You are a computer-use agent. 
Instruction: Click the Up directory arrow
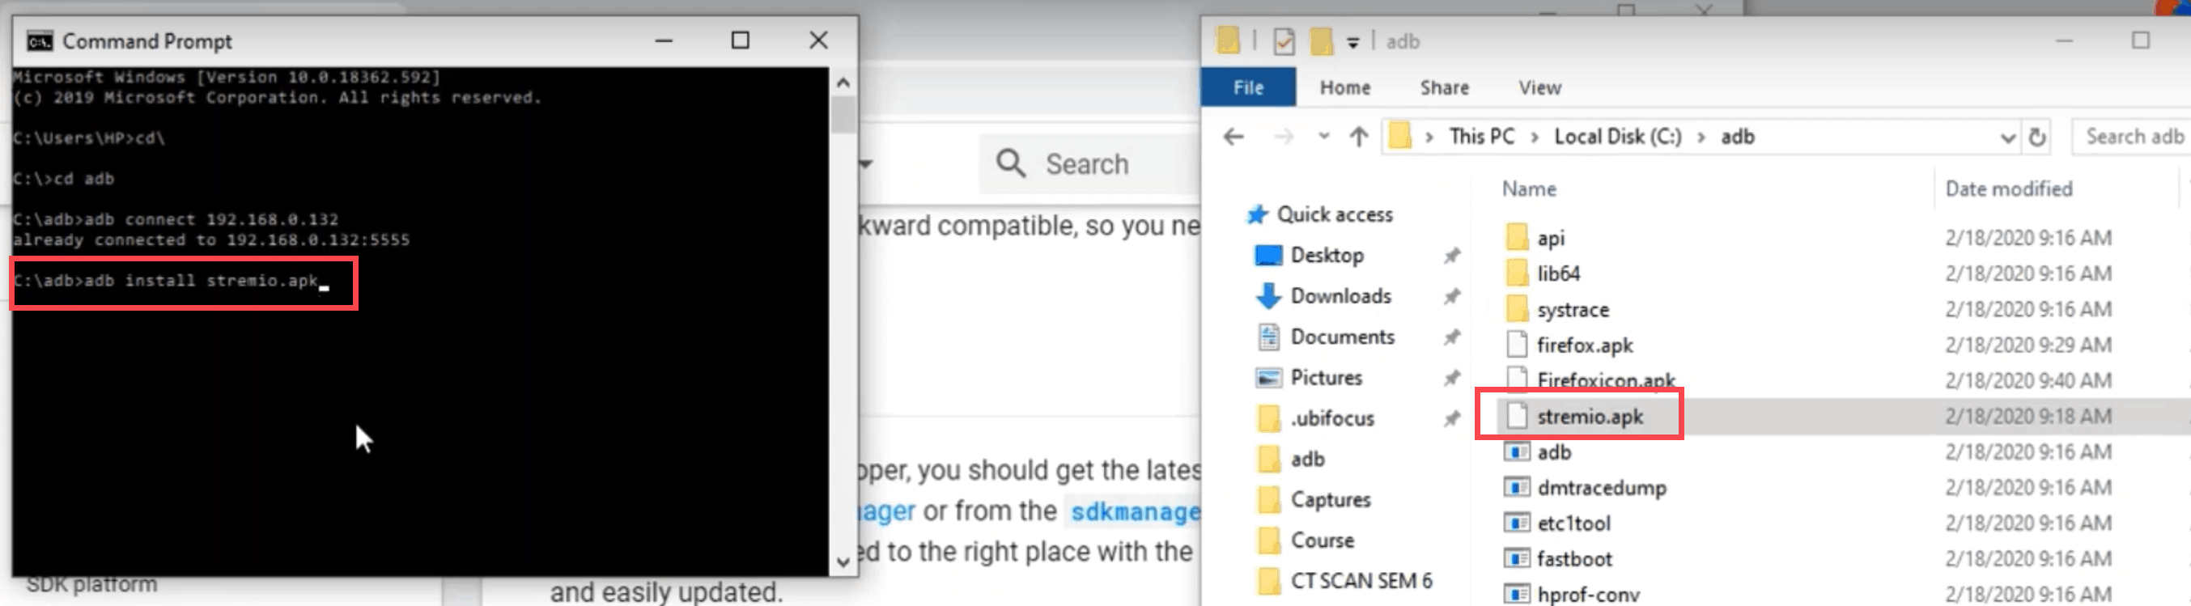tap(1358, 137)
